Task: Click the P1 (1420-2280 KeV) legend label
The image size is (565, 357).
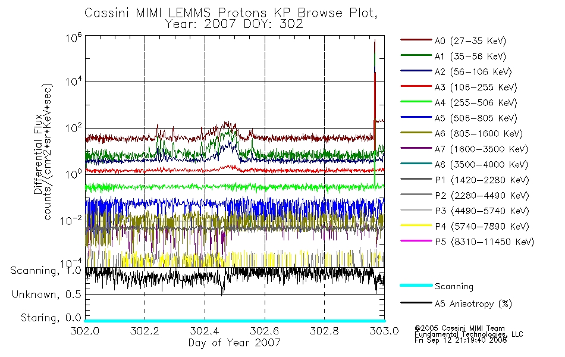Action: [x=482, y=180]
